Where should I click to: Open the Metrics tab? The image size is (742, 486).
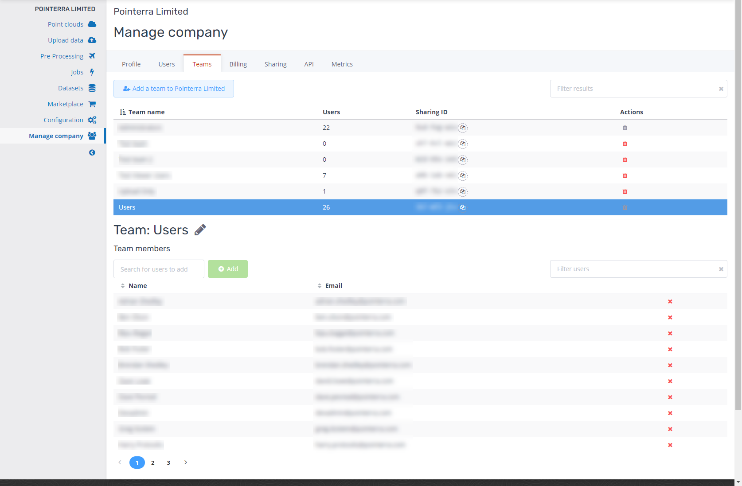[342, 64]
